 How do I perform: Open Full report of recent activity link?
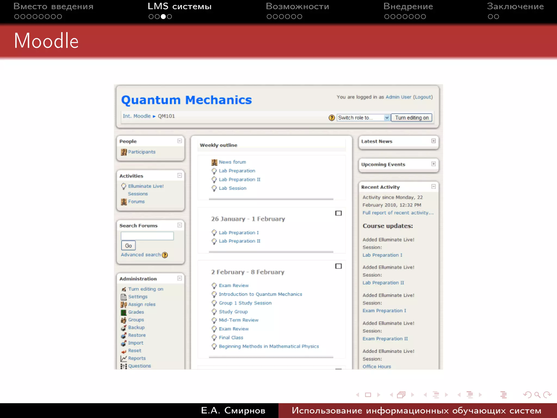398,213
